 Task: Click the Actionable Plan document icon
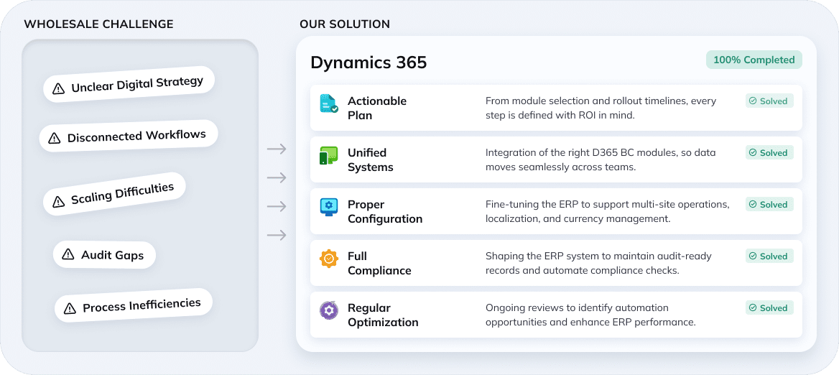point(328,103)
